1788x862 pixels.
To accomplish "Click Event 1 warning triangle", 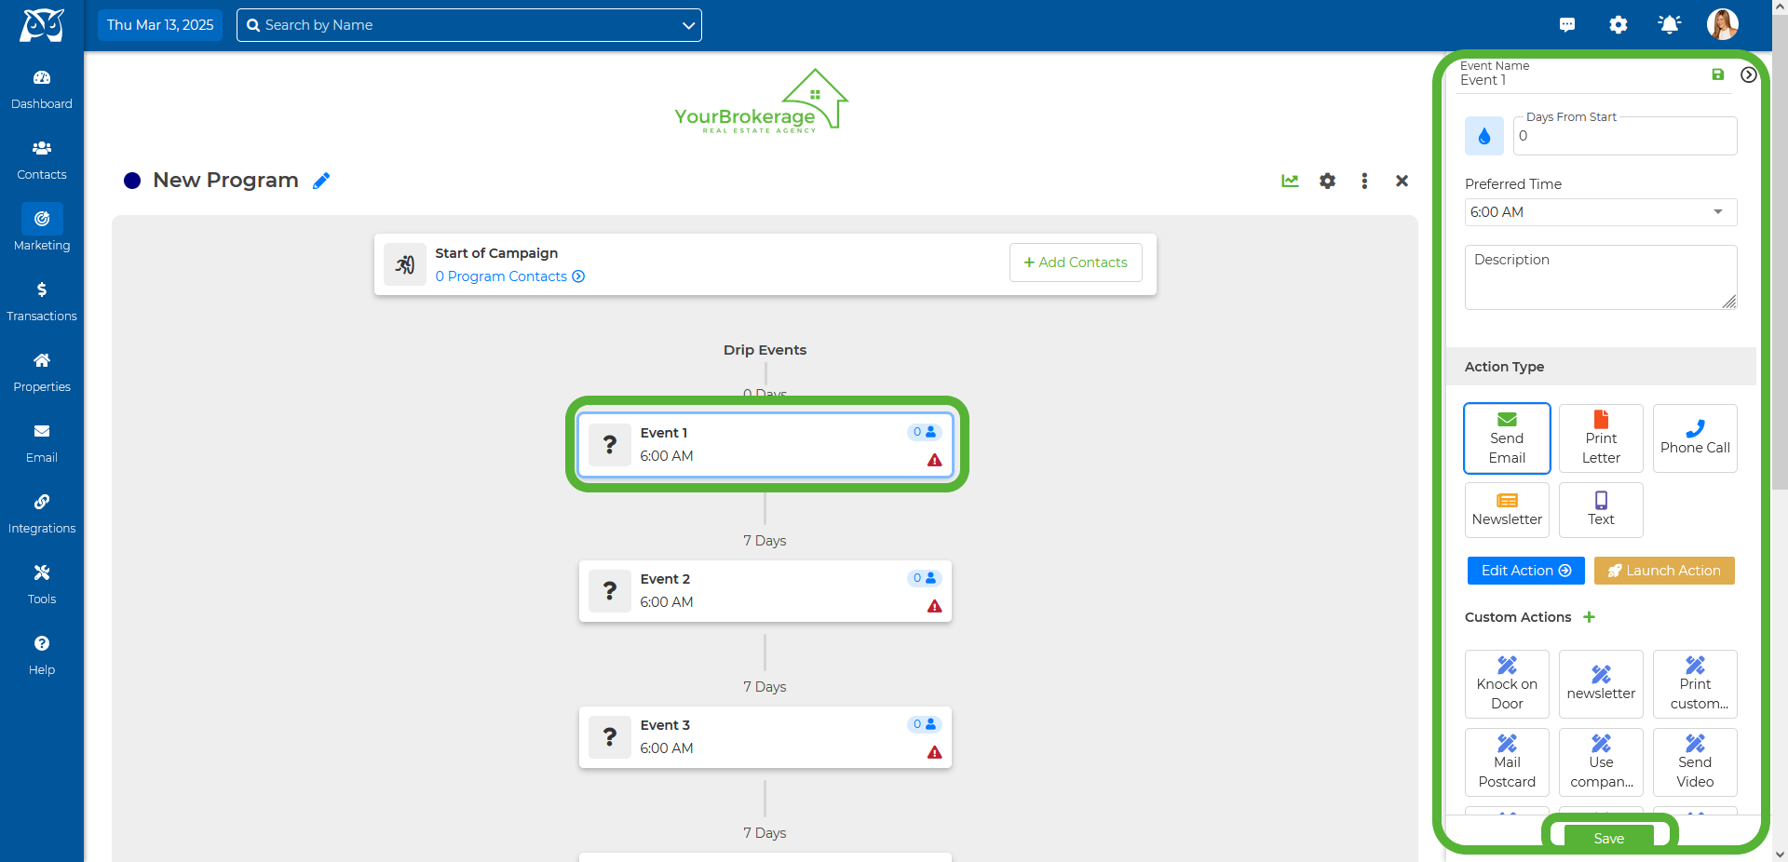I will tap(935, 460).
